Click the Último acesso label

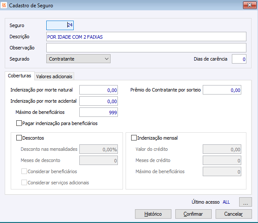206,202
